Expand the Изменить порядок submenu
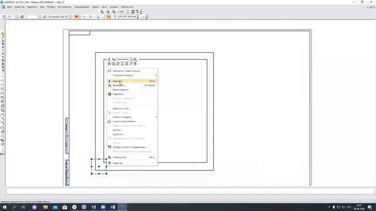Screen dimensions: 376x211 click(x=132, y=117)
